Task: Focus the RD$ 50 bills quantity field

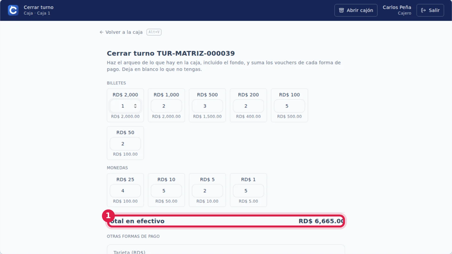Action: (x=125, y=144)
